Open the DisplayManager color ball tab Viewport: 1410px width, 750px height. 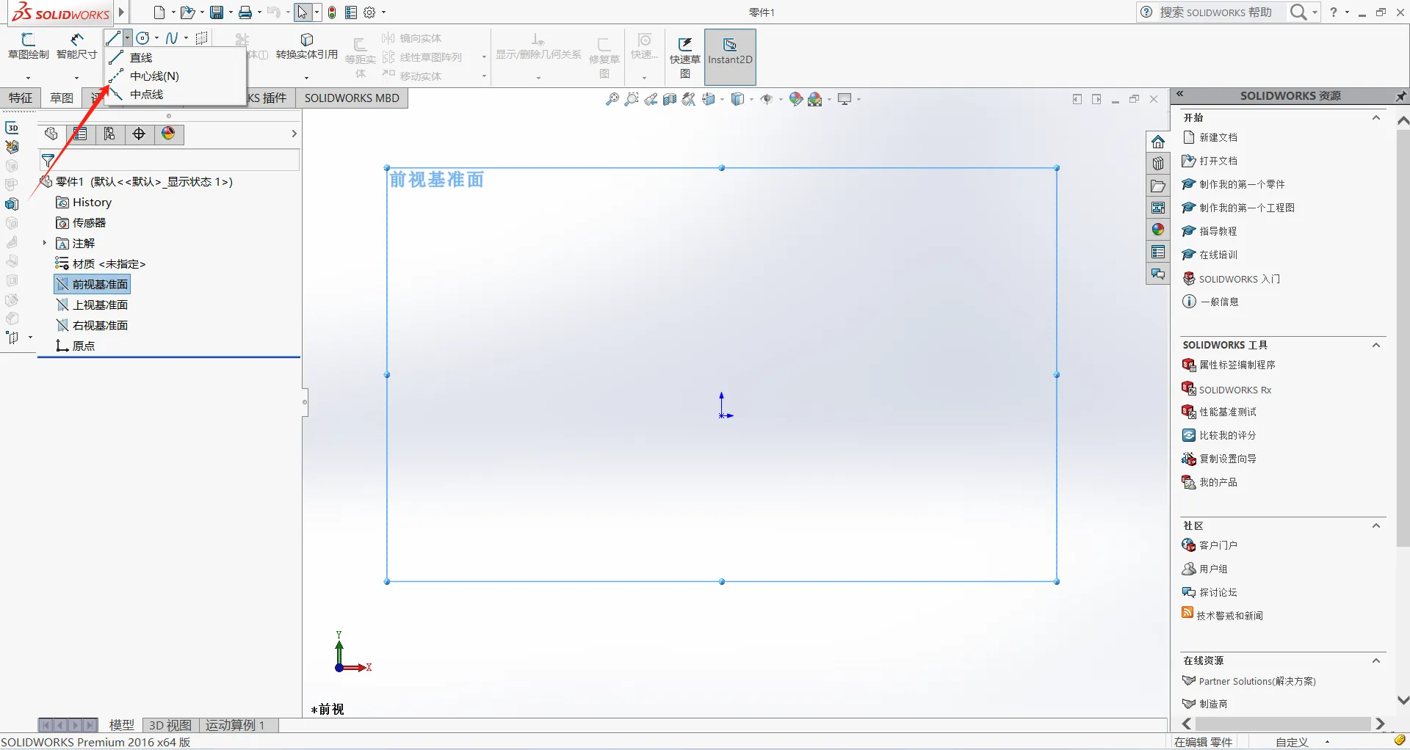pos(168,134)
